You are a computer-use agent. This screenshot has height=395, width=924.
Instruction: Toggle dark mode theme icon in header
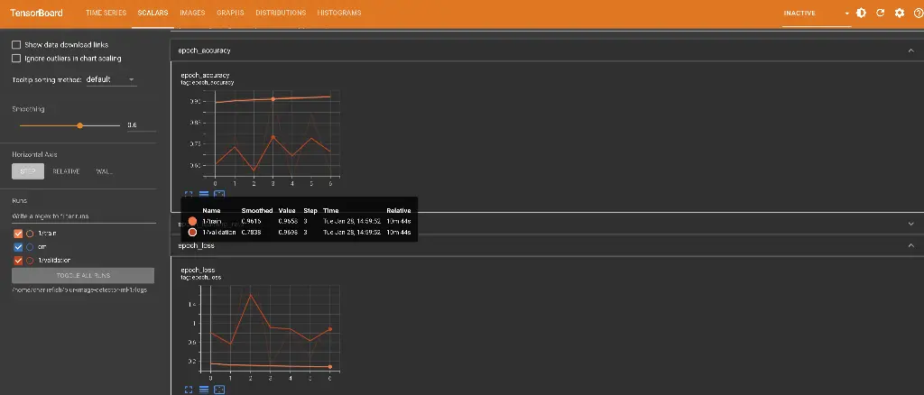coord(862,14)
